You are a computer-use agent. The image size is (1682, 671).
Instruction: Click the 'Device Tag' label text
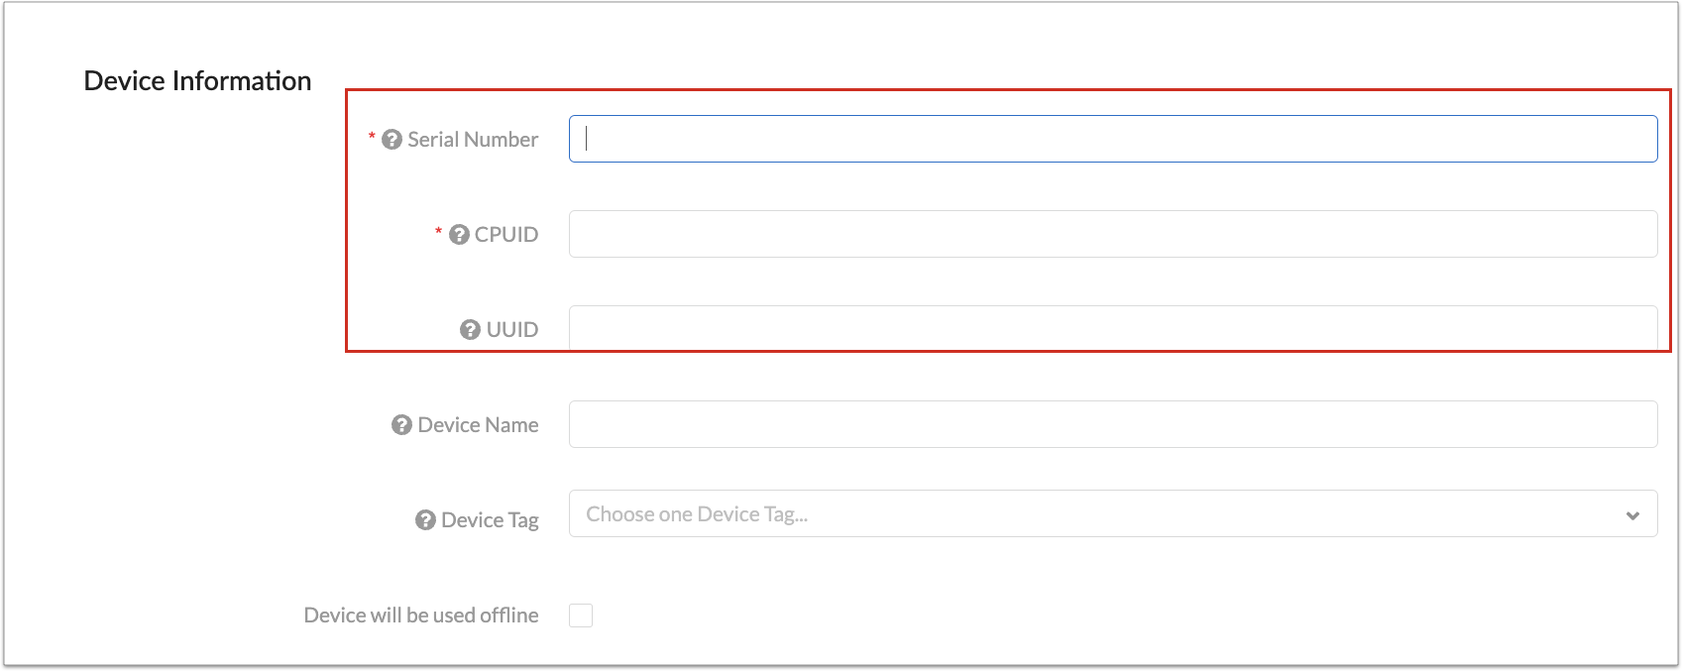pyautogui.click(x=490, y=520)
